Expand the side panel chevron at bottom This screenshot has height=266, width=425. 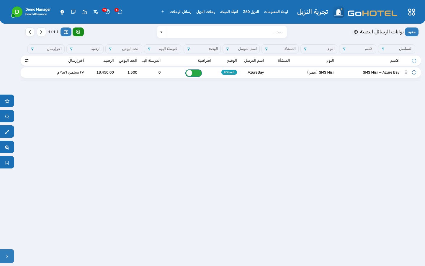tap(7, 256)
